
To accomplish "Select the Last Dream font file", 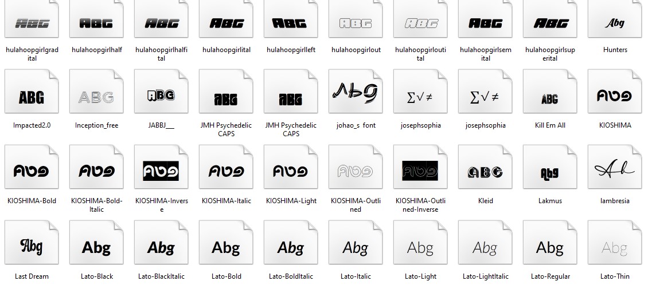I will click(x=32, y=247).
